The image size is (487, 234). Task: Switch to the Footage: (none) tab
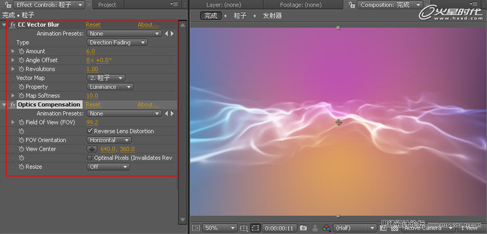tap(301, 5)
